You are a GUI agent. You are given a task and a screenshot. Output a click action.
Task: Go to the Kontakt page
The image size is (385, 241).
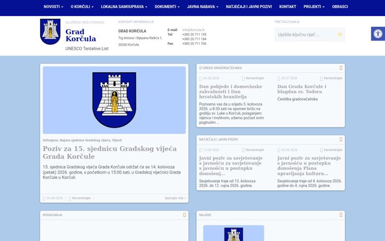click(288, 6)
